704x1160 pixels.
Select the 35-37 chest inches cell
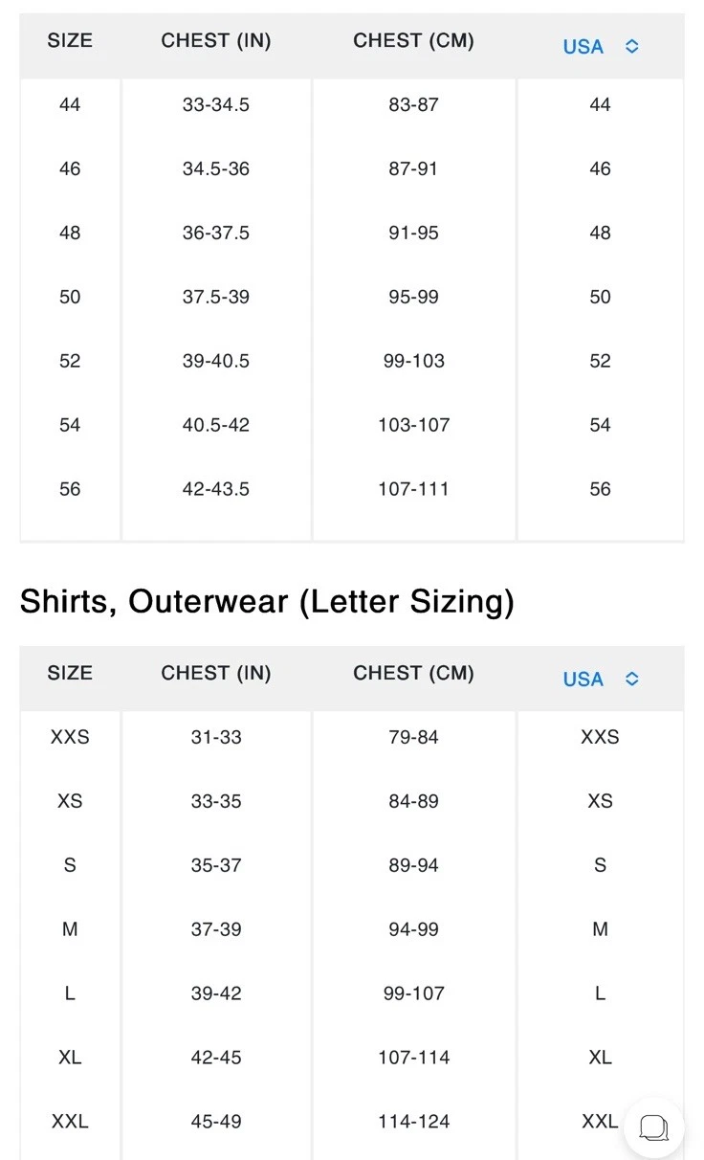coord(216,865)
